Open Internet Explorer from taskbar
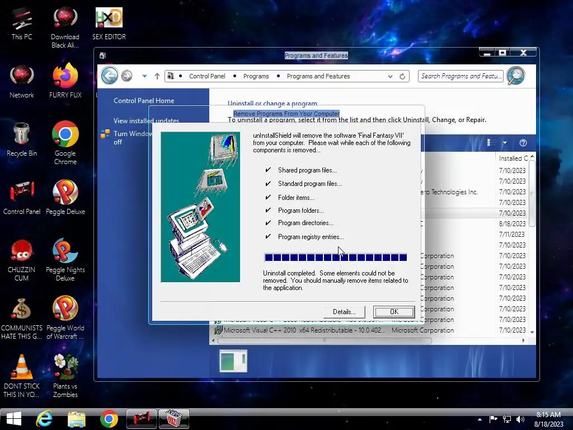Screen dimensions: 573x430 (x=44, y=419)
